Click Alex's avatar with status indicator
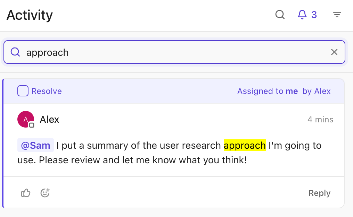Image resolution: width=353 pixels, height=217 pixels. click(26, 119)
